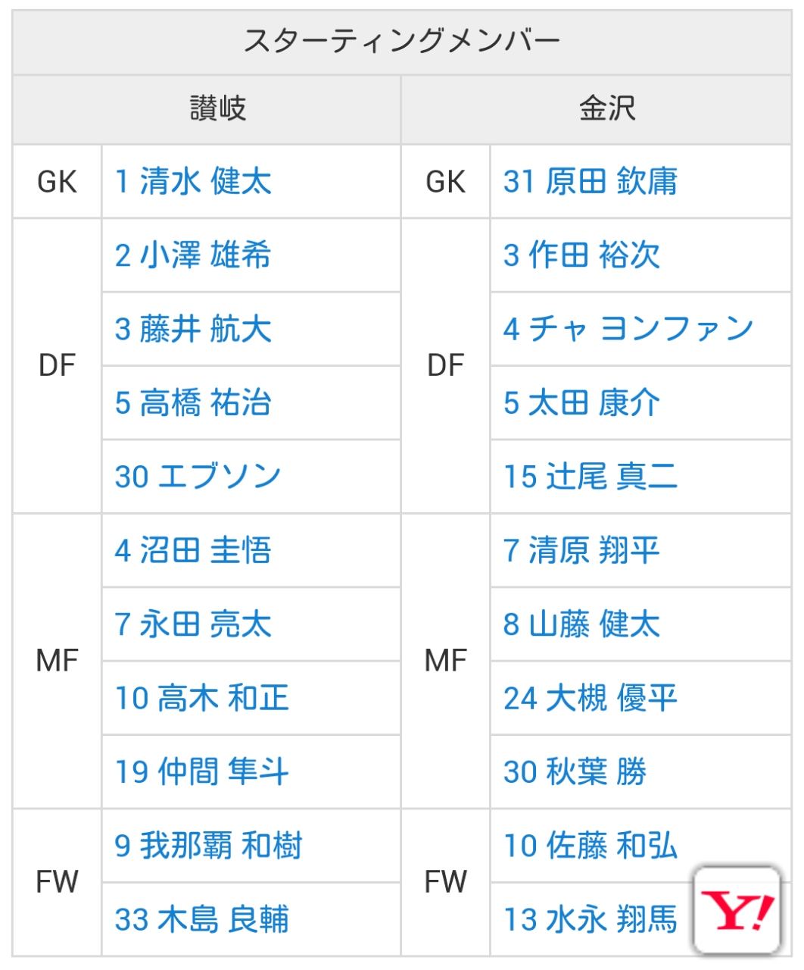Open player 10 高木 和正

tap(202, 697)
